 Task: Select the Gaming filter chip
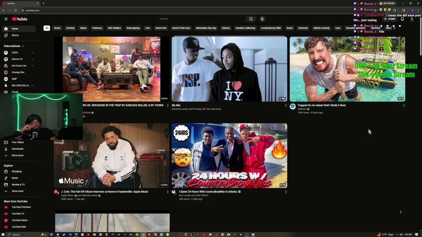point(70,28)
